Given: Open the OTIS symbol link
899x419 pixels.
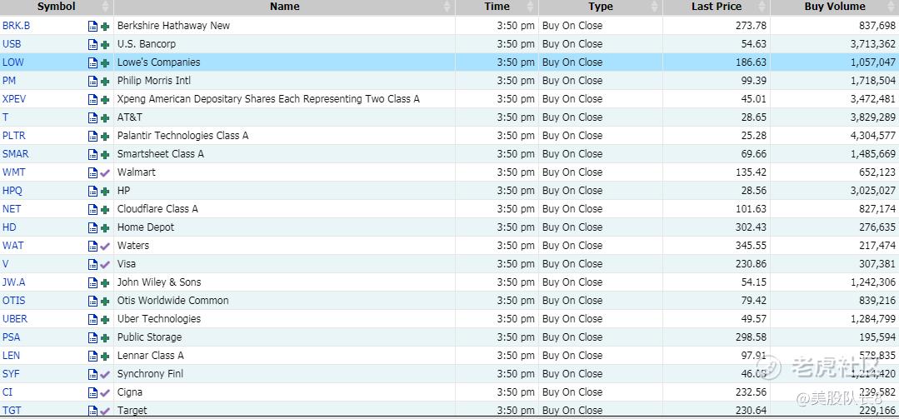Looking at the screenshot, I should tap(14, 301).
